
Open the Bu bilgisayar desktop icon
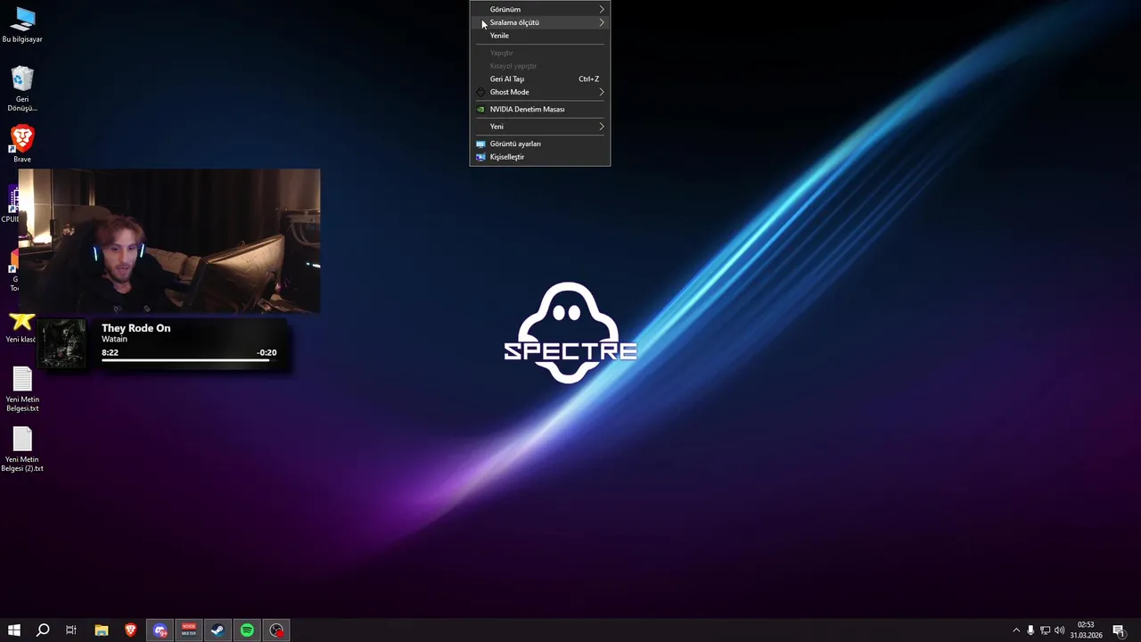22,25
